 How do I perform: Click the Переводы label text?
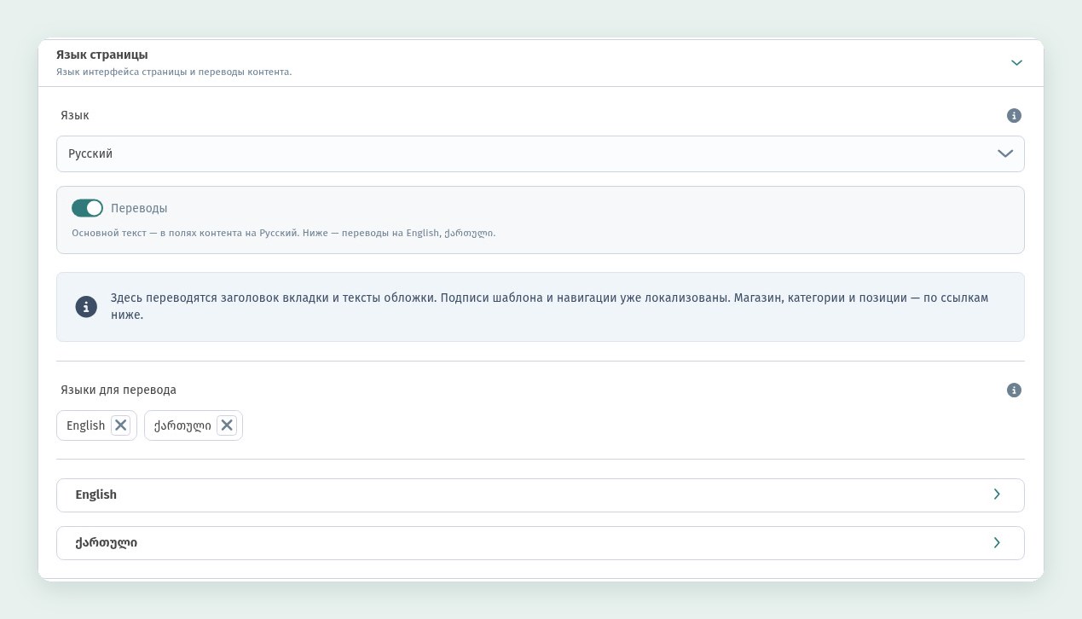coord(139,208)
